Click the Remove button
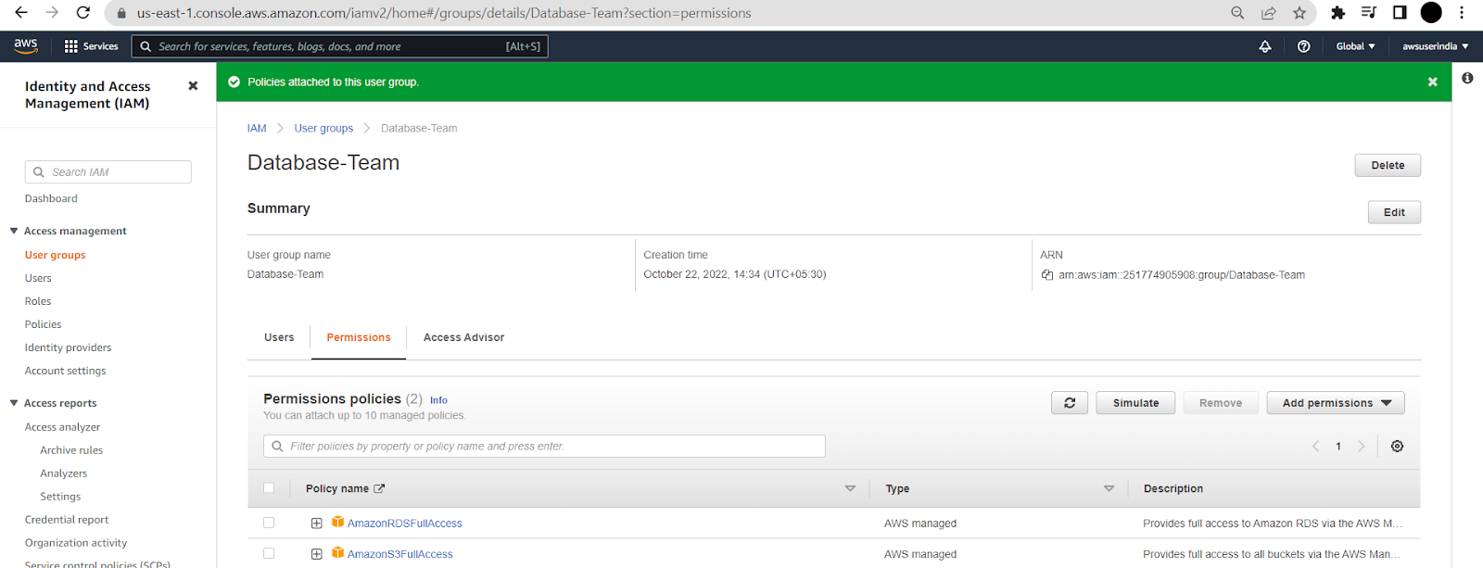 point(1220,403)
